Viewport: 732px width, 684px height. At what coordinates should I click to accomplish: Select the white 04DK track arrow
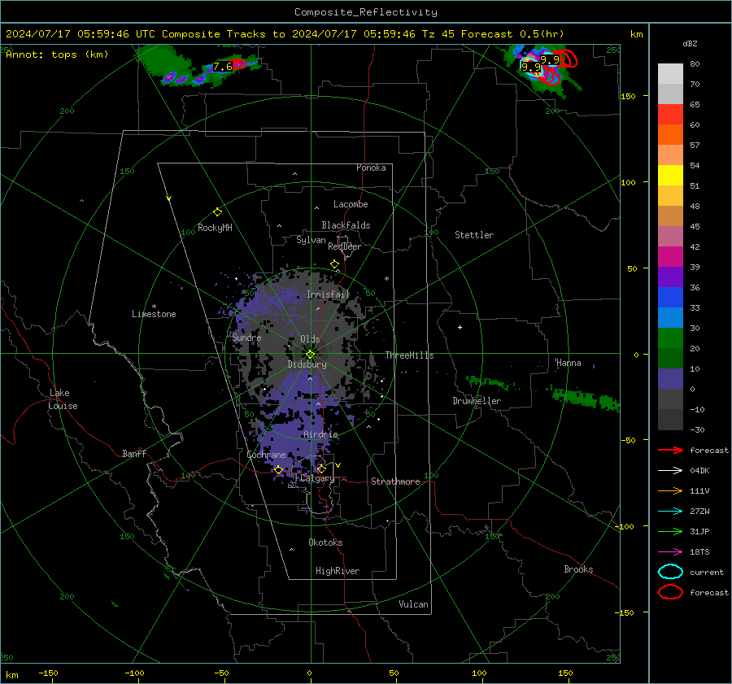pyautogui.click(x=670, y=471)
